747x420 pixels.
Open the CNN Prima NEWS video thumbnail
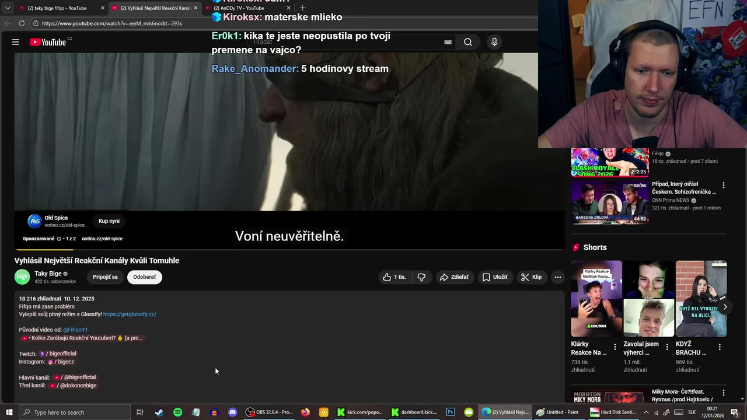pos(609,202)
